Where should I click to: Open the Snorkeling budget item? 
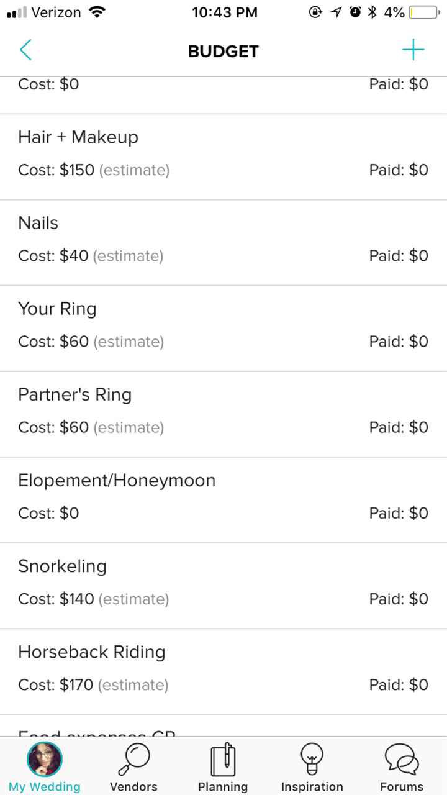click(x=62, y=566)
